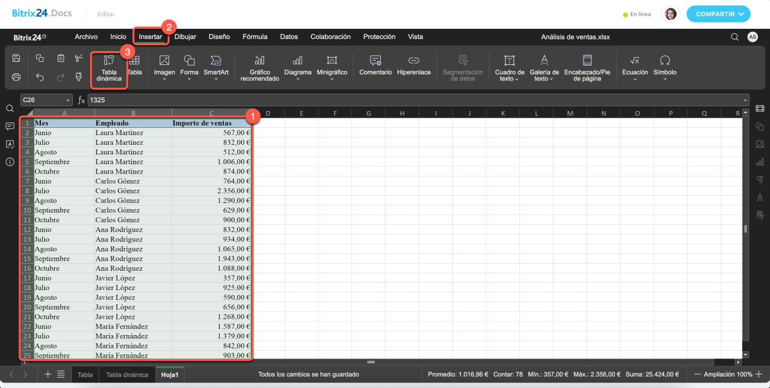Click the COMPARTIR button
The image size is (770, 388).
pyautogui.click(x=718, y=14)
